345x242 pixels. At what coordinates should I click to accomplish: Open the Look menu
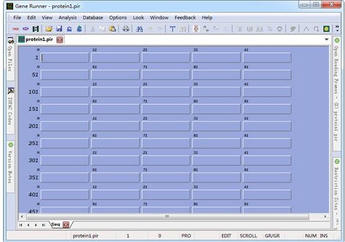click(x=138, y=17)
